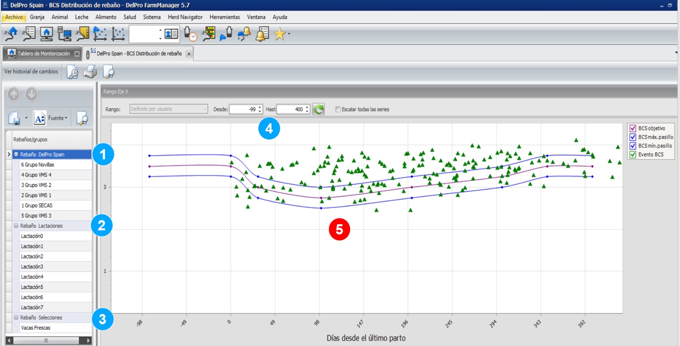The height and width of the screenshot is (346, 680).
Task: Click the print preview magnifier icon
Action: click(x=108, y=73)
